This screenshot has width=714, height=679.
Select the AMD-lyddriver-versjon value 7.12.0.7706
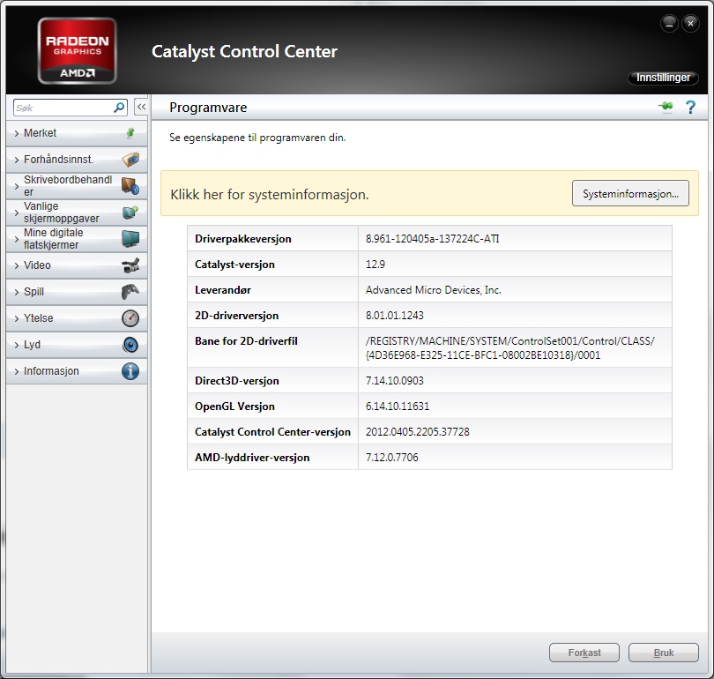[x=391, y=457]
